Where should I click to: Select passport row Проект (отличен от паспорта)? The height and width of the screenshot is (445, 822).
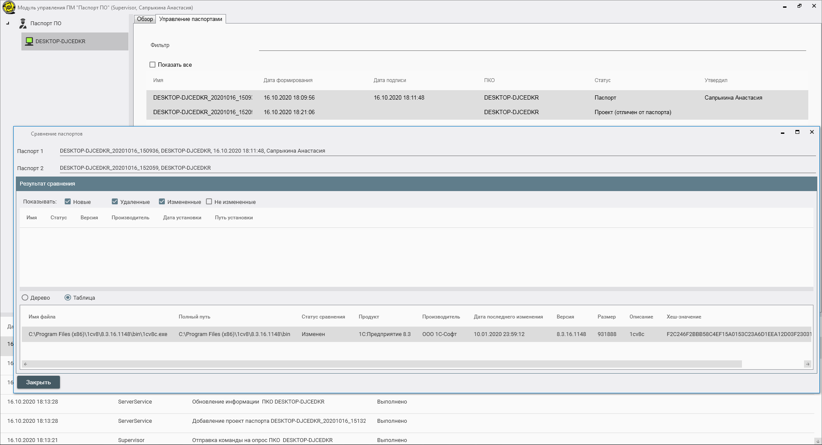(x=477, y=112)
